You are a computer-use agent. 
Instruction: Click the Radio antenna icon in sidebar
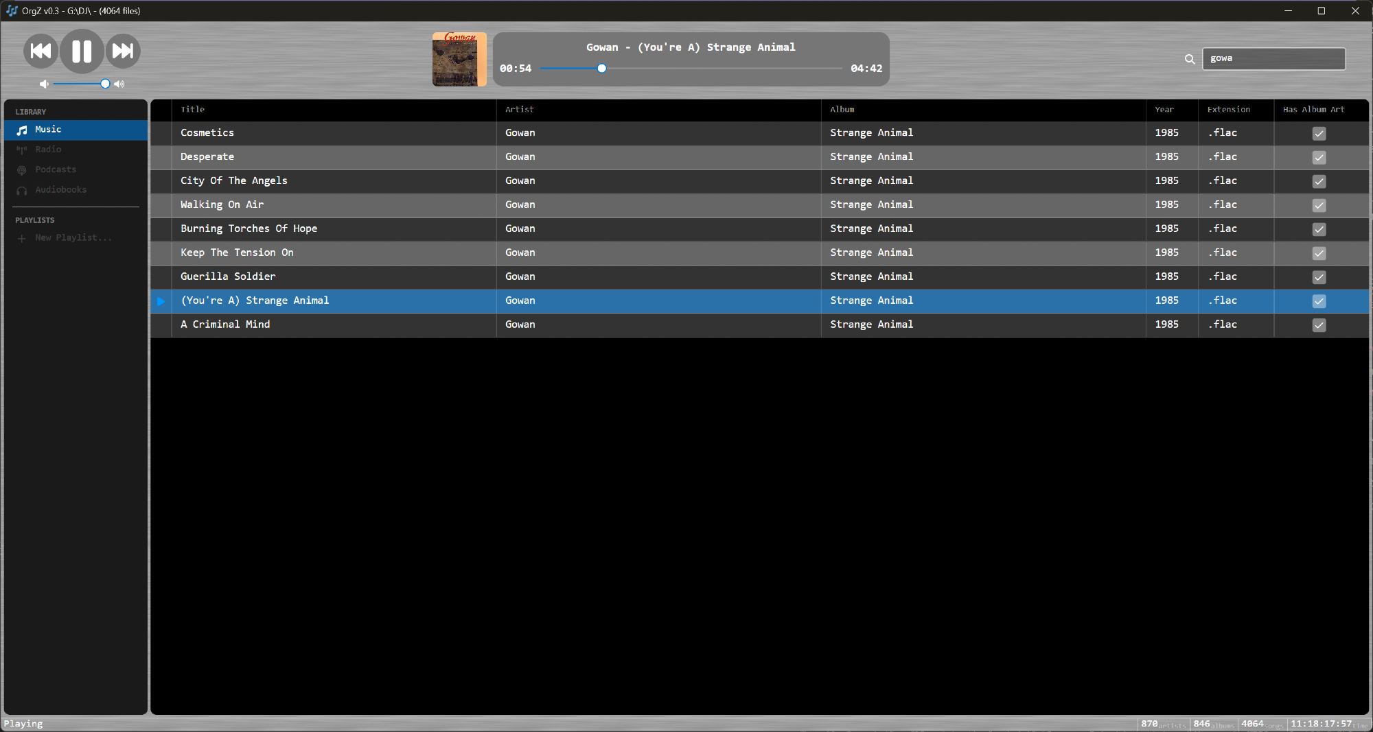[x=22, y=150]
